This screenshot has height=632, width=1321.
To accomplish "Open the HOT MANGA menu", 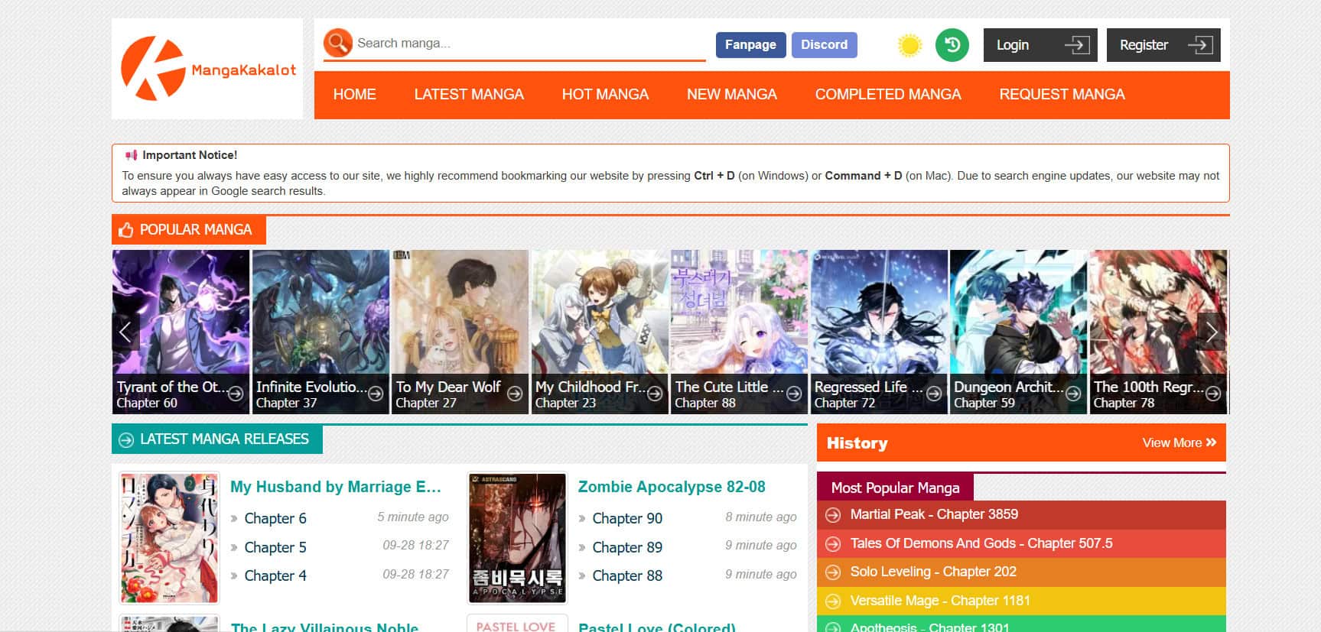I will (x=605, y=95).
